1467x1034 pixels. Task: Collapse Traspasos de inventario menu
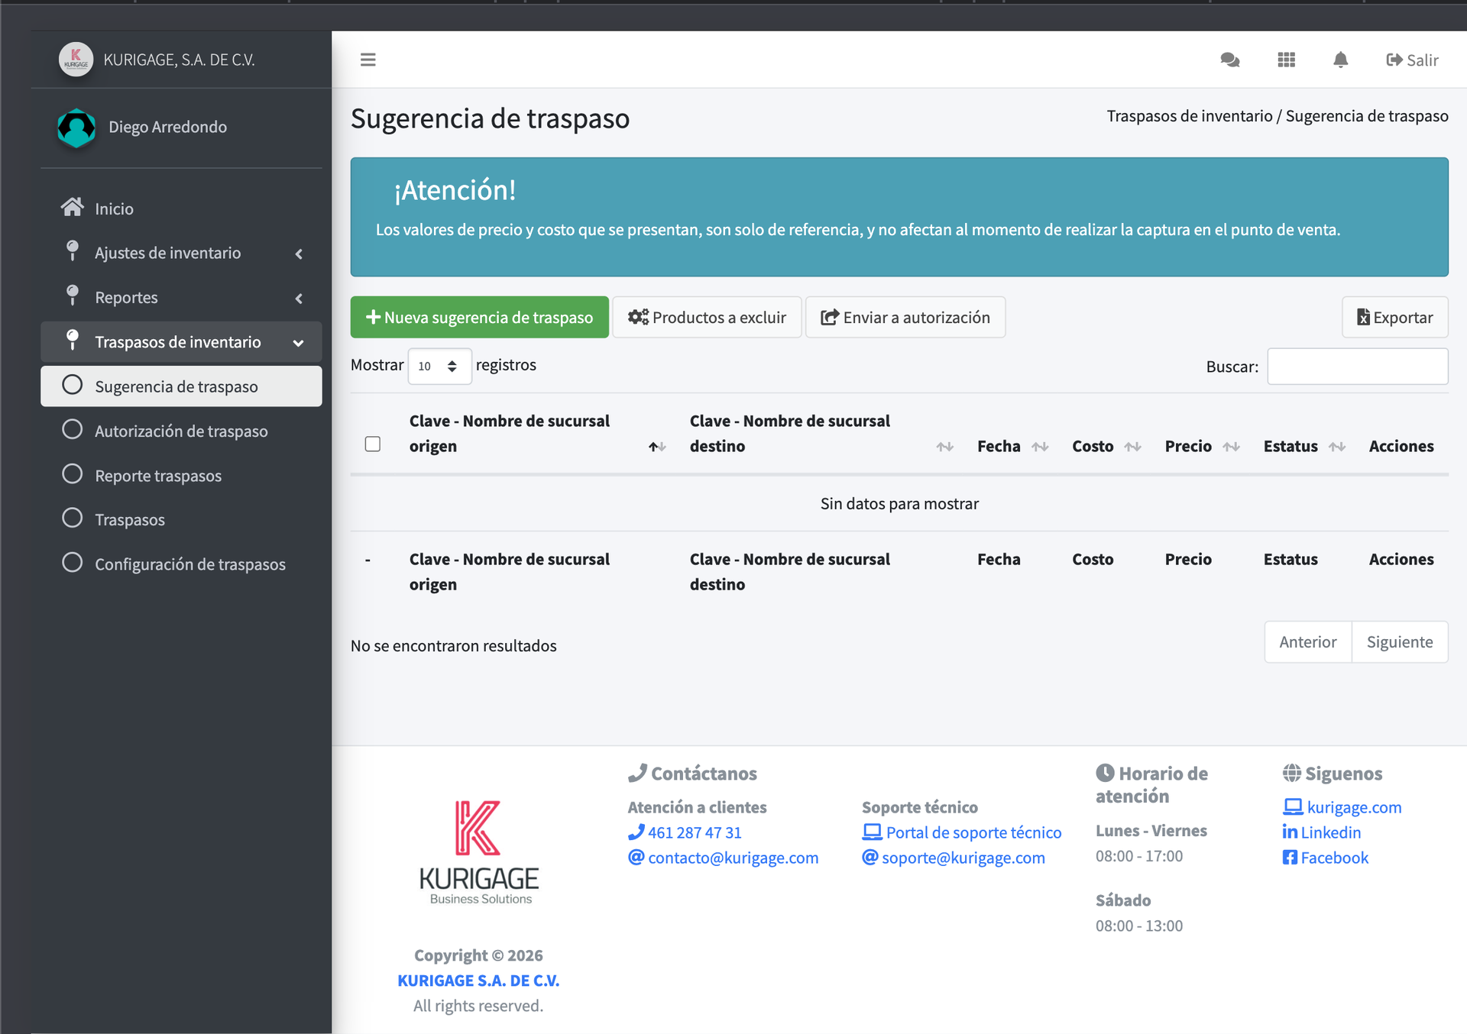pos(178,342)
